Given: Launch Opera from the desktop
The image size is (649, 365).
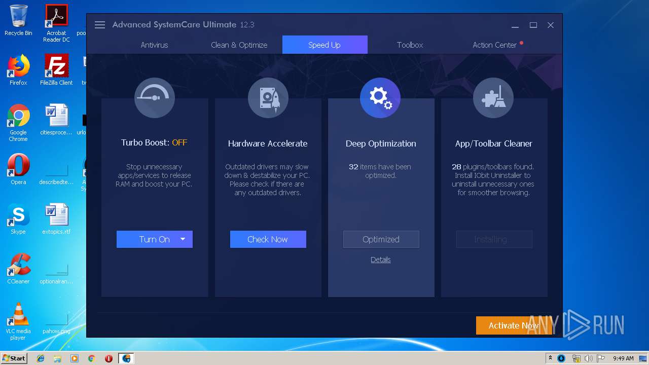Looking at the screenshot, I should 18,170.
